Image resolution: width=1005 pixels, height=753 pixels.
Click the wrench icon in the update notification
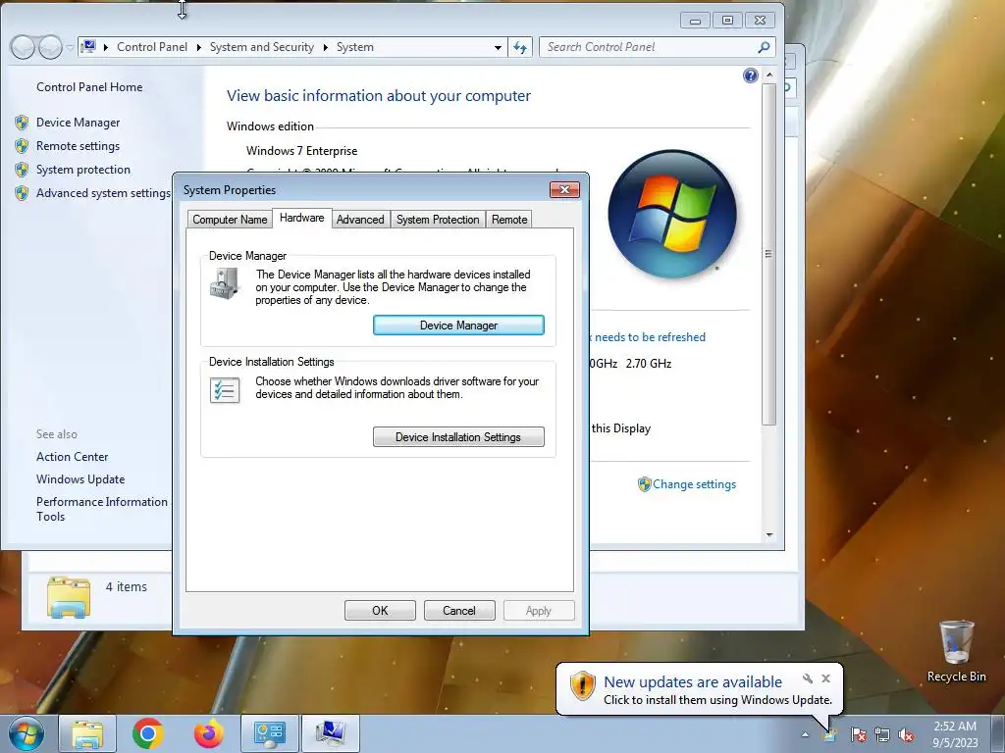pos(808,678)
